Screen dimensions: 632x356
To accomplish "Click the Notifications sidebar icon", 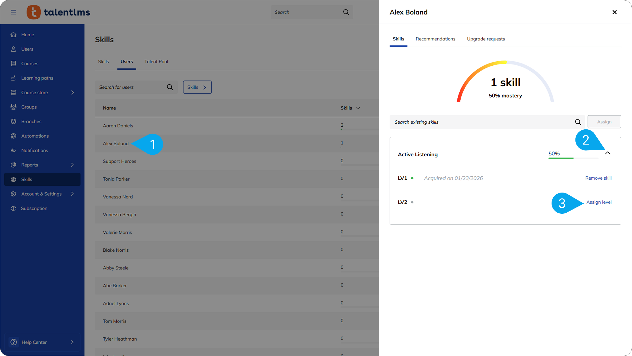I will point(13,150).
